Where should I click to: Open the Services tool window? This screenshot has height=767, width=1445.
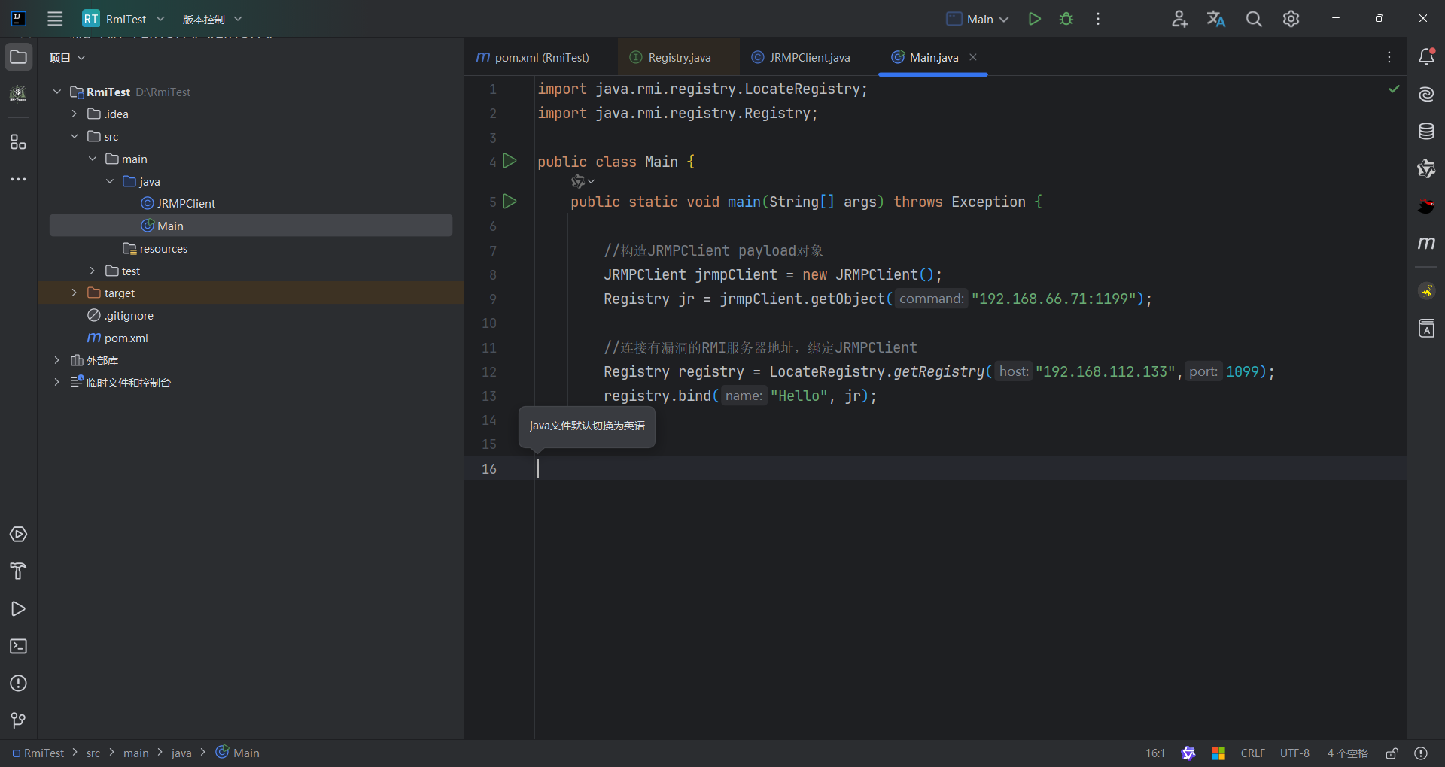pyautogui.click(x=19, y=535)
